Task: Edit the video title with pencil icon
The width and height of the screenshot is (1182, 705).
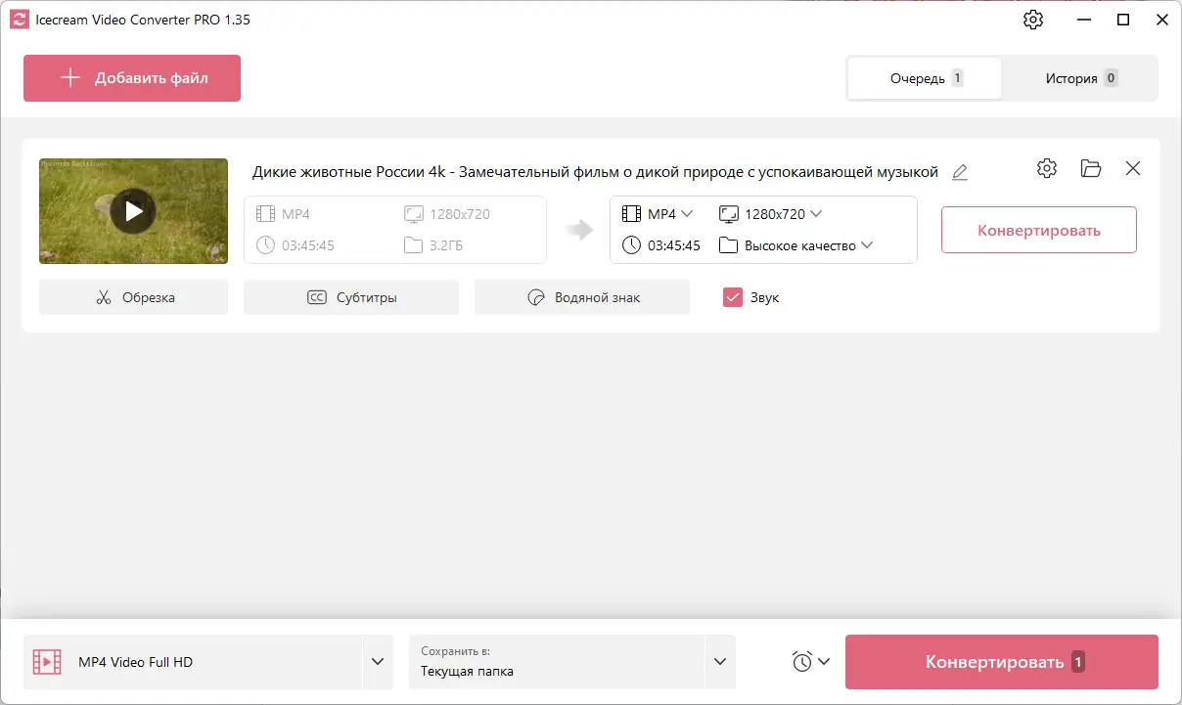Action: pos(960,171)
